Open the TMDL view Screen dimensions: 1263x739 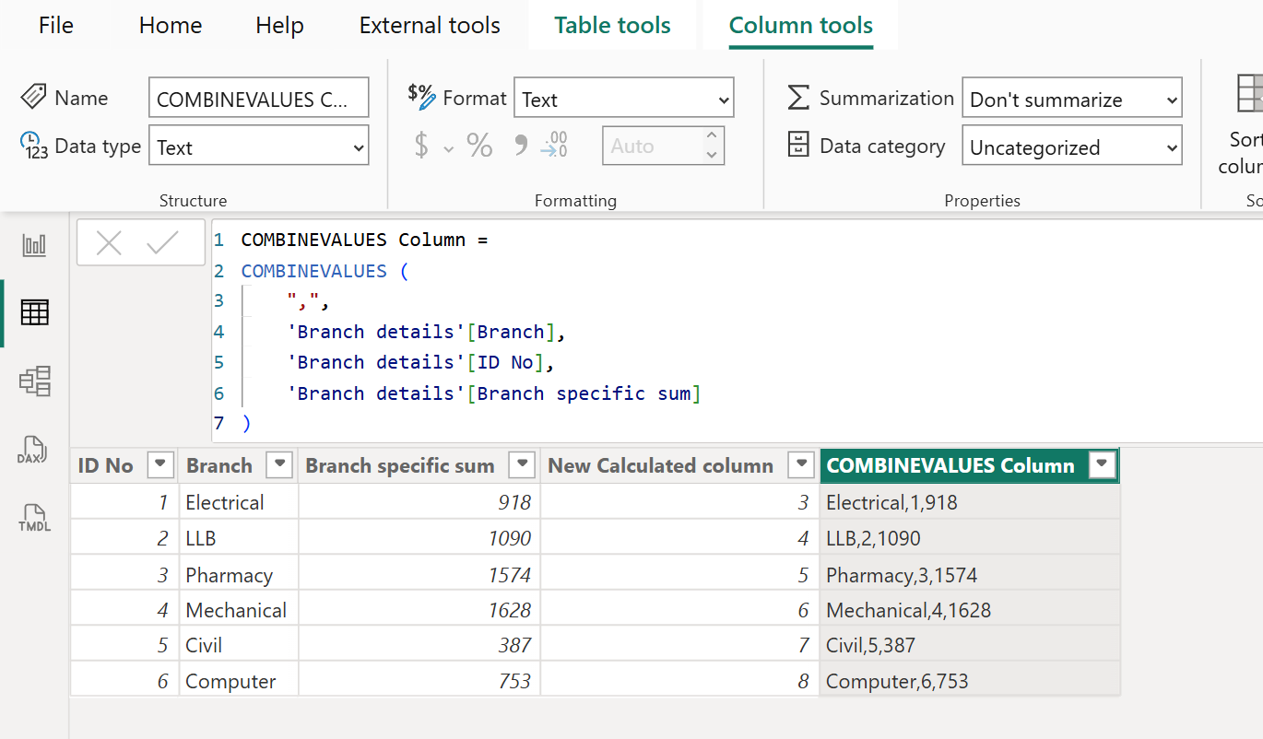(x=34, y=519)
